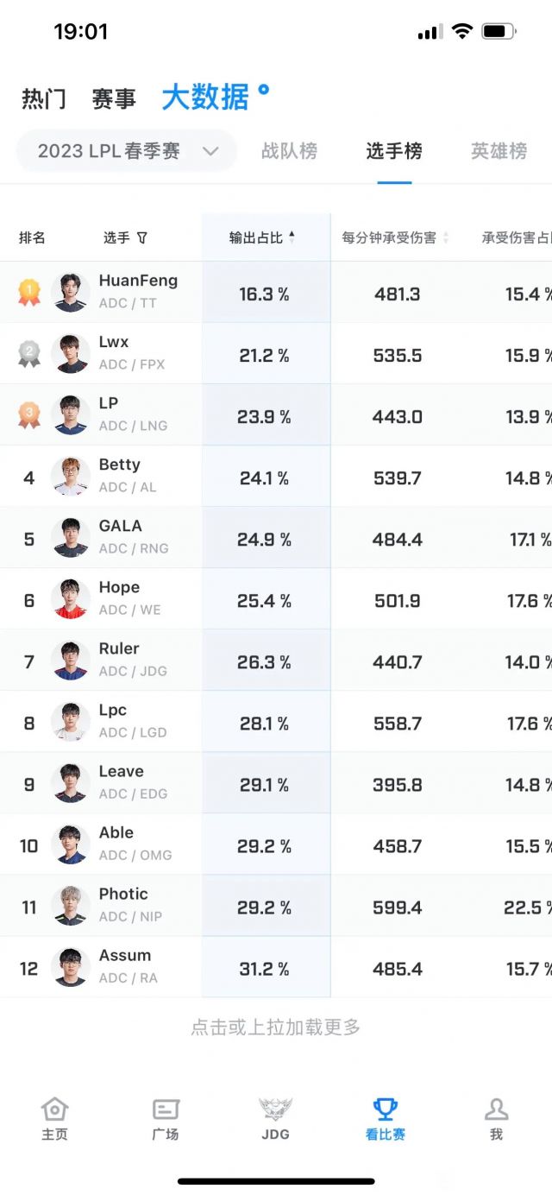552x1195 pixels.
Task: Tap the JDG team logo icon
Action: click(275, 1109)
